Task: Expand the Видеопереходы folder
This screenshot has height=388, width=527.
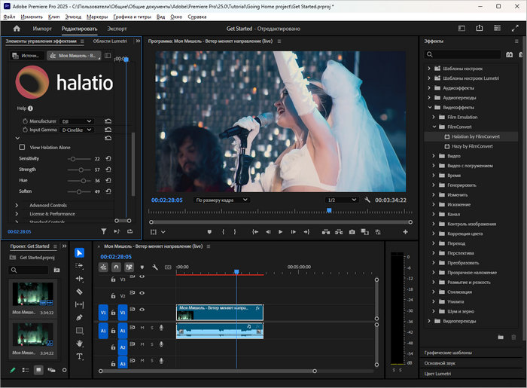Action: [x=429, y=321]
